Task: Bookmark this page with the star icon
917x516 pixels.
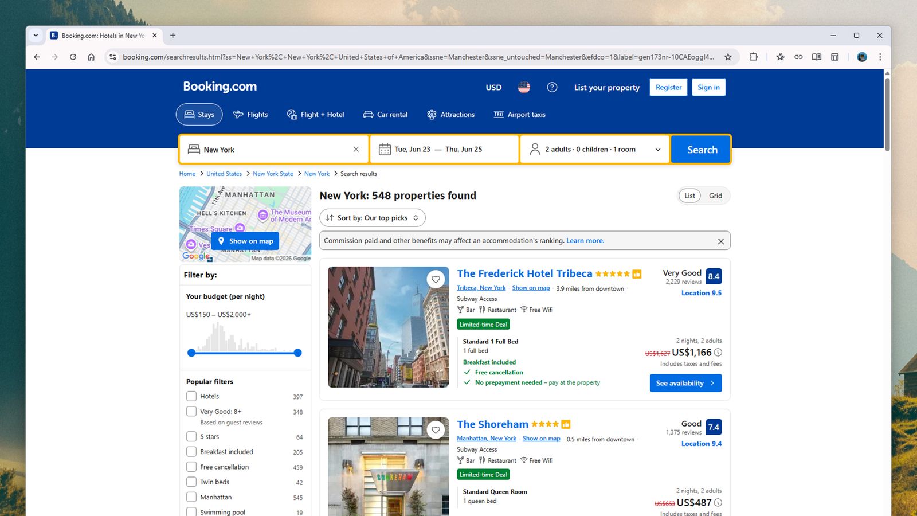Action: point(728,57)
